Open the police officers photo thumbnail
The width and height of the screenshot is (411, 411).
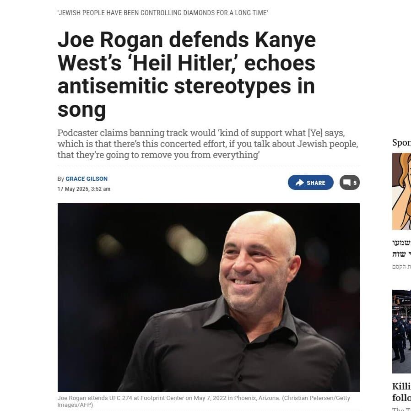pos(401,331)
